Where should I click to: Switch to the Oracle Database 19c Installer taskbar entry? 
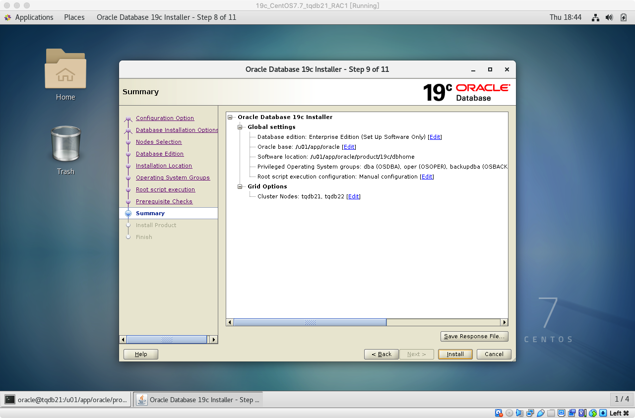coord(198,400)
